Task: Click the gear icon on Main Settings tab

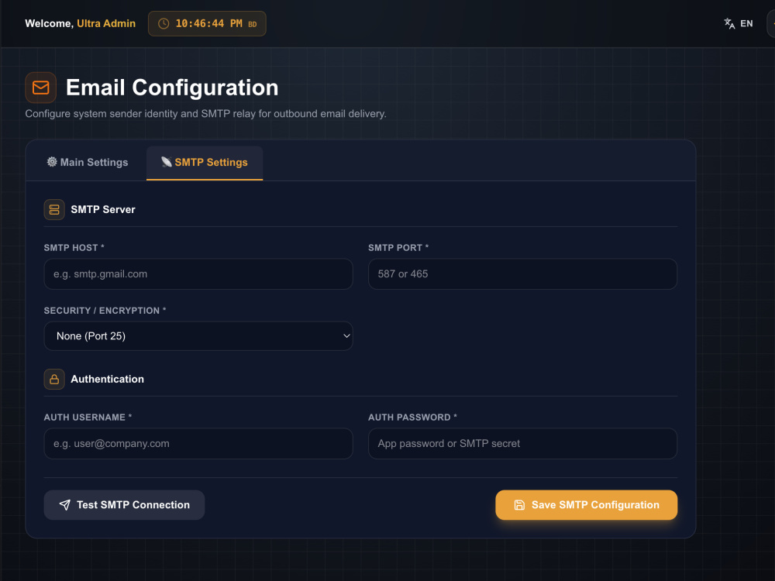Action: coord(52,162)
